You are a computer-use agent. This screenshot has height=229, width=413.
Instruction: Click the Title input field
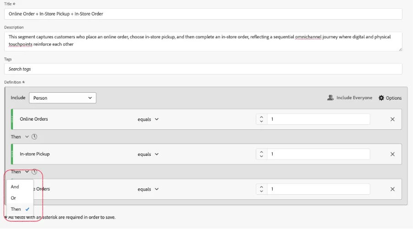point(203,14)
